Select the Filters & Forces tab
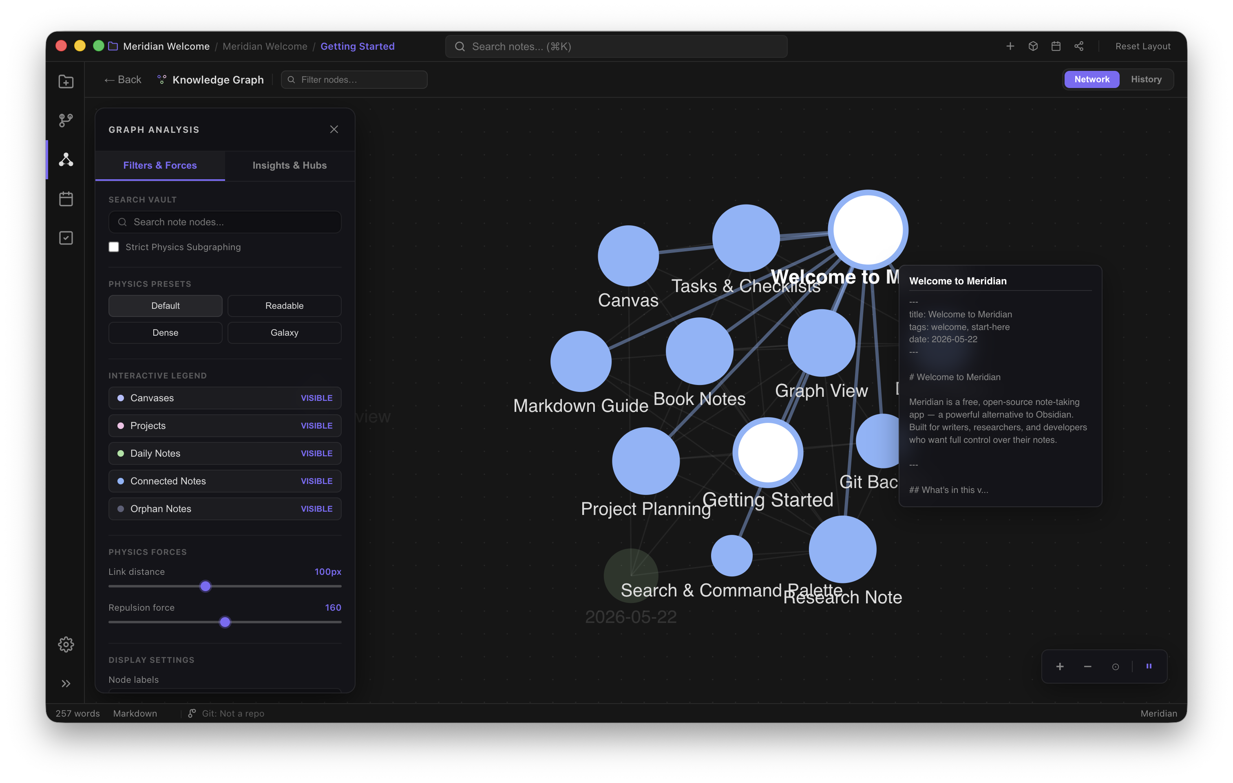This screenshot has width=1233, height=783. [160, 165]
